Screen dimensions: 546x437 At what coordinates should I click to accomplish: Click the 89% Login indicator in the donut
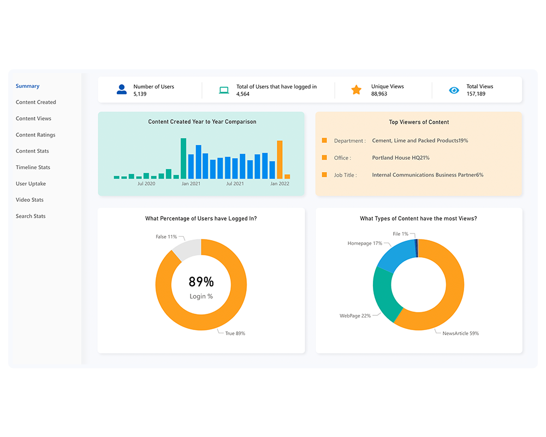coord(201,280)
